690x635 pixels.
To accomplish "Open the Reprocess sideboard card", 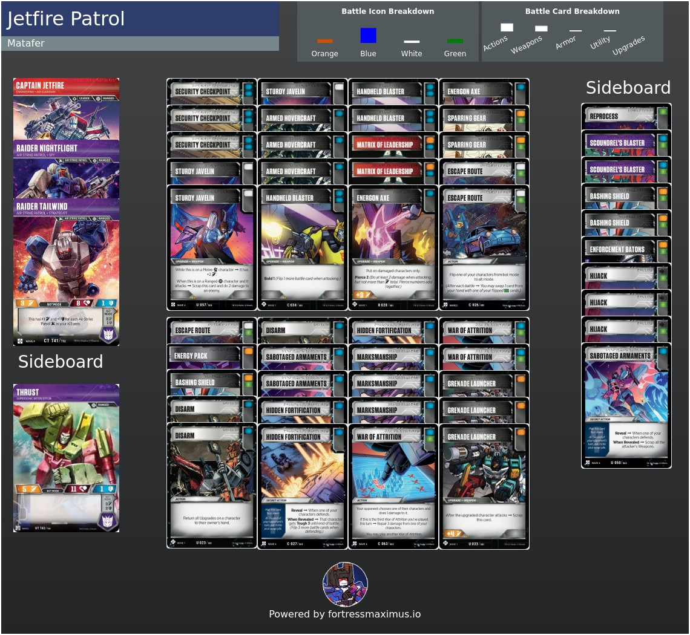I will click(x=626, y=117).
